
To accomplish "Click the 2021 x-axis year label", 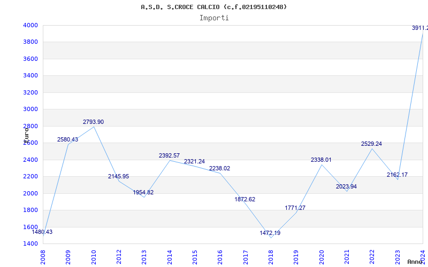I will 347,257.
